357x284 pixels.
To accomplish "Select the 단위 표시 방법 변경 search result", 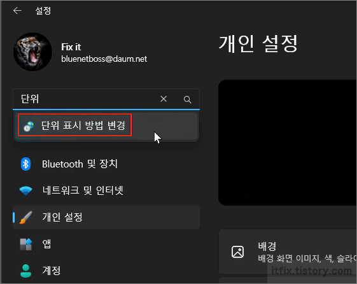I will pyautogui.click(x=106, y=125).
